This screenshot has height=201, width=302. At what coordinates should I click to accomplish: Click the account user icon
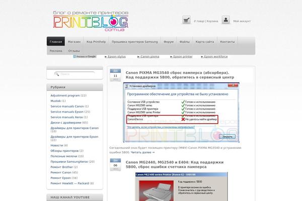click(x=225, y=20)
